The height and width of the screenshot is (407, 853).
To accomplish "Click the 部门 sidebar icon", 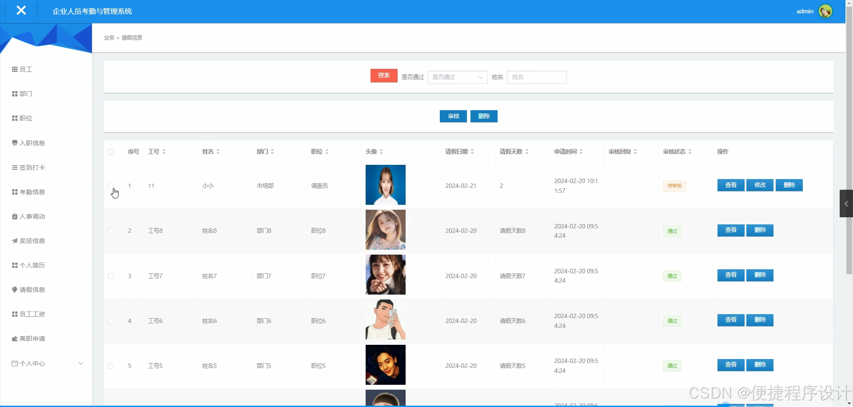I will click(x=15, y=94).
